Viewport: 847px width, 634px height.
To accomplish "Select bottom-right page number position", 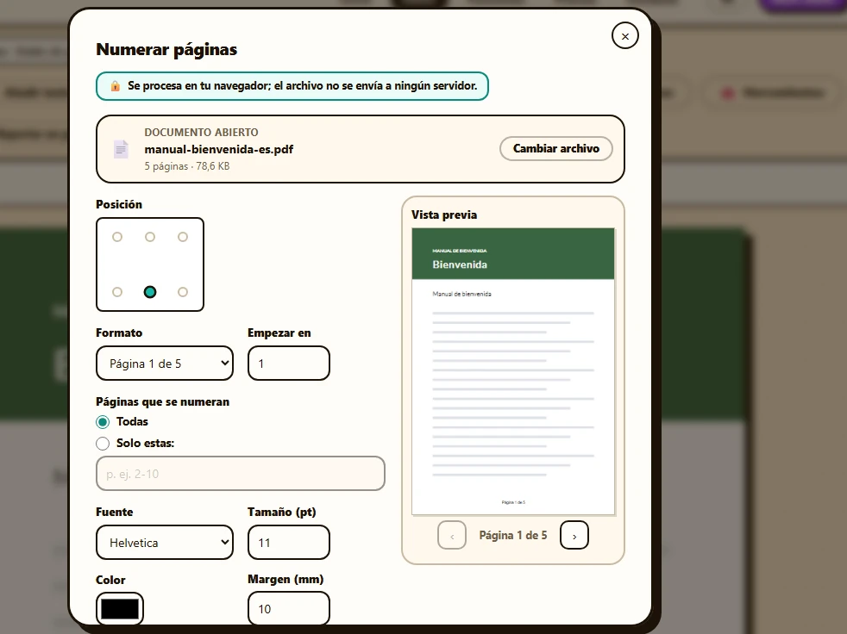I will [x=183, y=292].
